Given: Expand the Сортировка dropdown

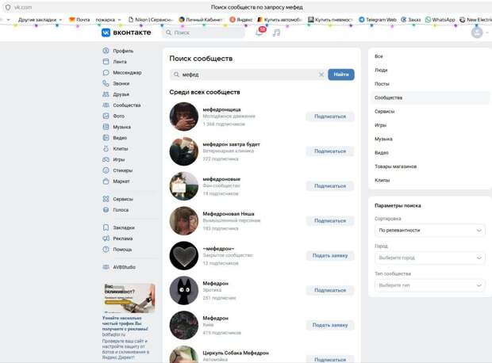Looking at the screenshot, I should point(429,231).
